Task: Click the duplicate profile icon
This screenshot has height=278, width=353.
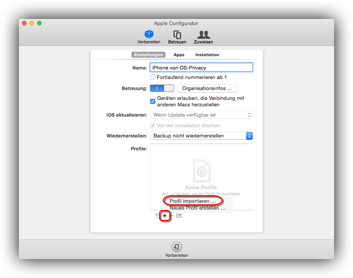Action: [157, 215]
